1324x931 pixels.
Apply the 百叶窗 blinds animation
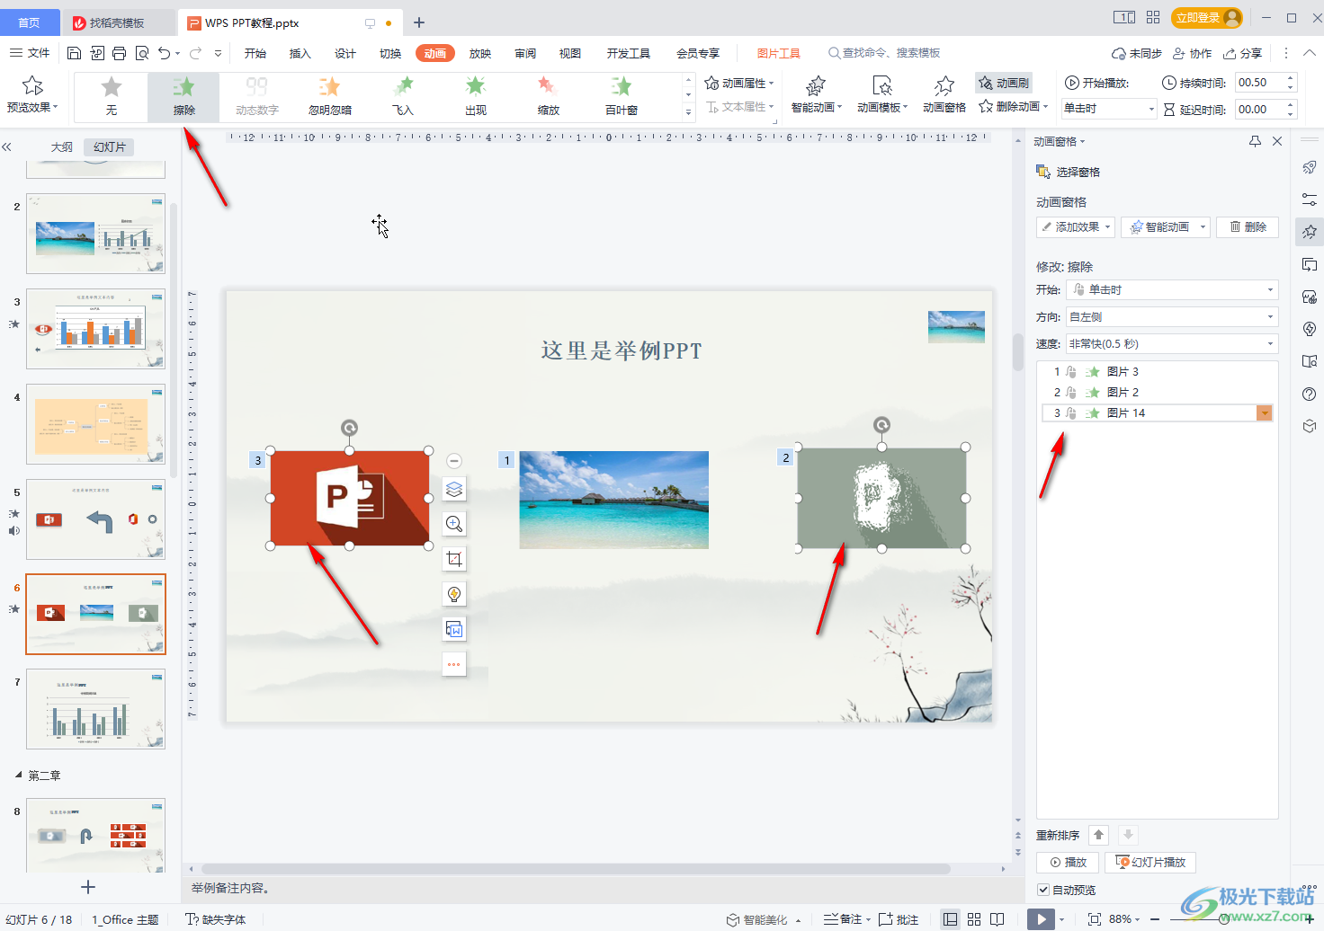click(622, 97)
